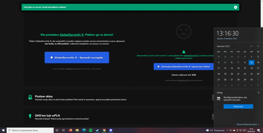Click calendar icon next to Skonfiguruj kalendarze

pyautogui.click(x=219, y=99)
